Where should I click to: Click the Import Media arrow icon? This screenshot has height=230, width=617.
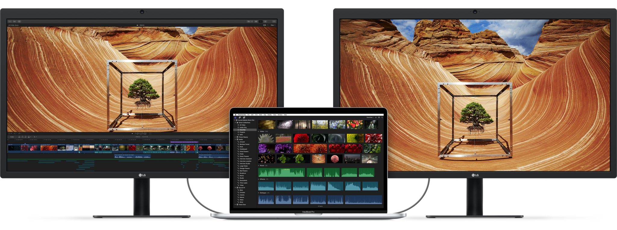10,21
